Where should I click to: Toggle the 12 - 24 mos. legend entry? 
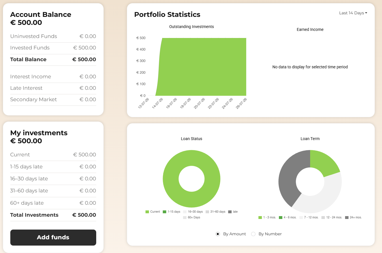click(x=332, y=218)
